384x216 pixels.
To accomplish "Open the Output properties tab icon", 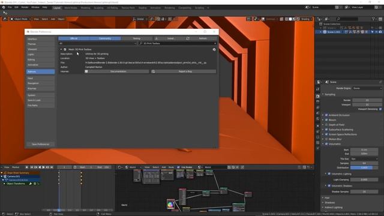I will [318, 102].
